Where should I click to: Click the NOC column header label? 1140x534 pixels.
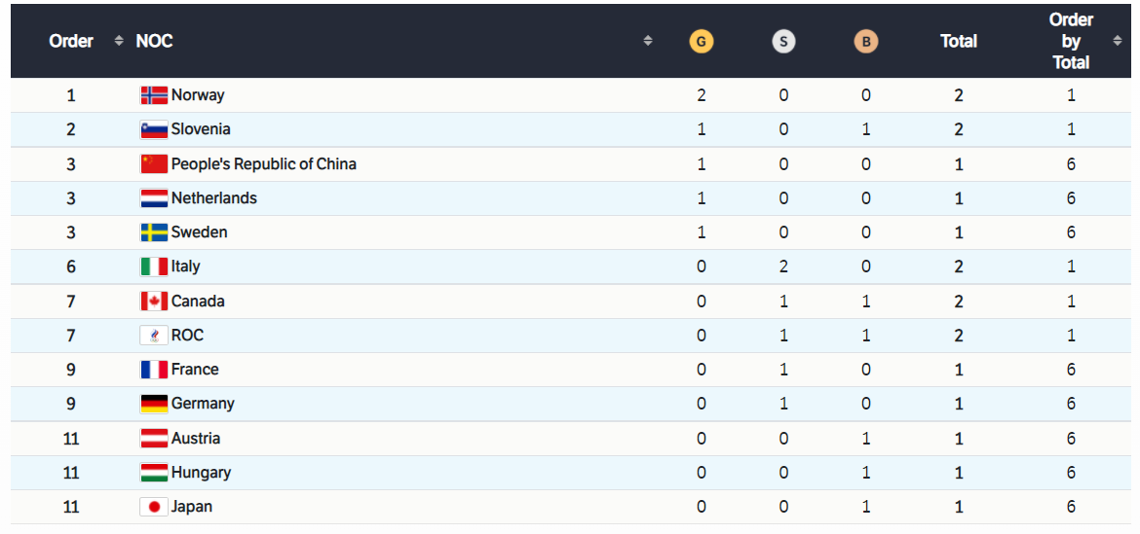(154, 41)
